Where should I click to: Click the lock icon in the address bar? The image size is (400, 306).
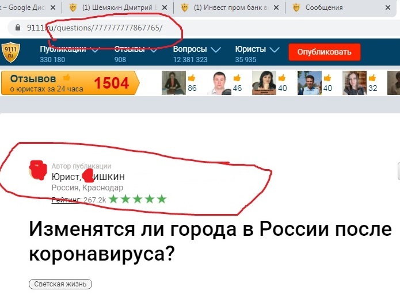coord(18,27)
